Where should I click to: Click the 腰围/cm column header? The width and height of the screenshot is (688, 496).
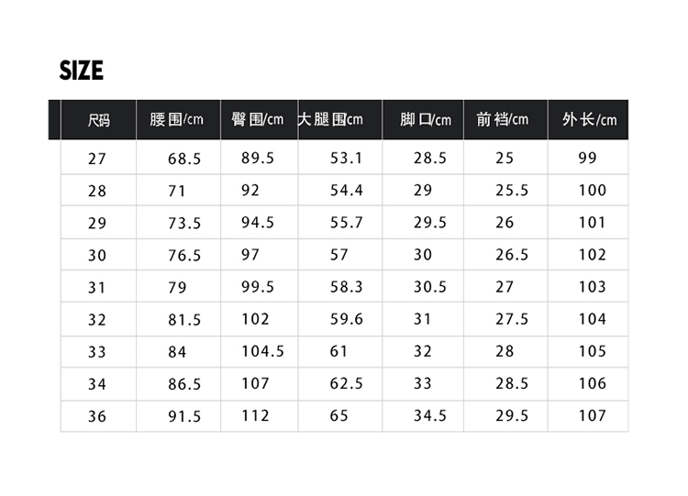tap(176, 120)
